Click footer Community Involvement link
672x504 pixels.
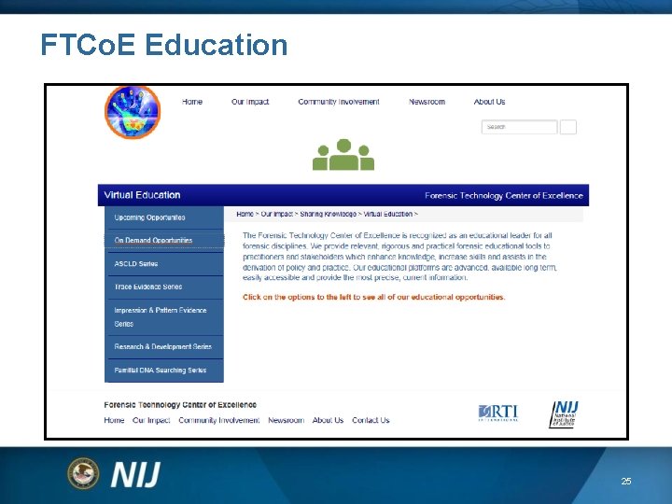[219, 420]
